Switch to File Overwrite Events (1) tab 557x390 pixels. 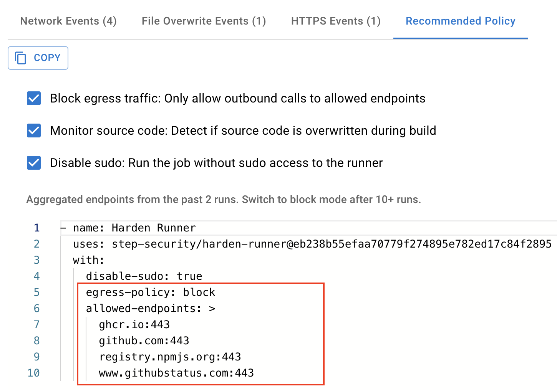(x=204, y=21)
